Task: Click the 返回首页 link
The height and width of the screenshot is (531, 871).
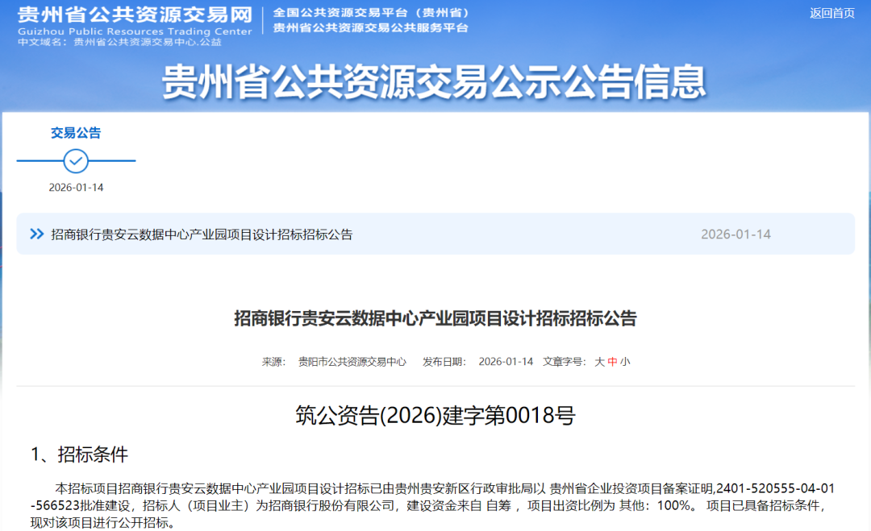Action: pyautogui.click(x=831, y=14)
